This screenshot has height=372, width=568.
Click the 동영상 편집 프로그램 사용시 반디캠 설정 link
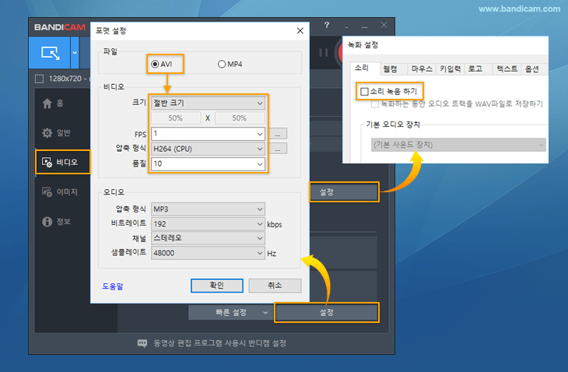(220, 343)
